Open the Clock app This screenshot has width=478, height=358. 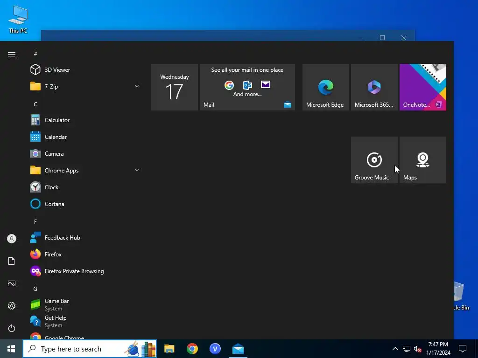tap(85, 187)
